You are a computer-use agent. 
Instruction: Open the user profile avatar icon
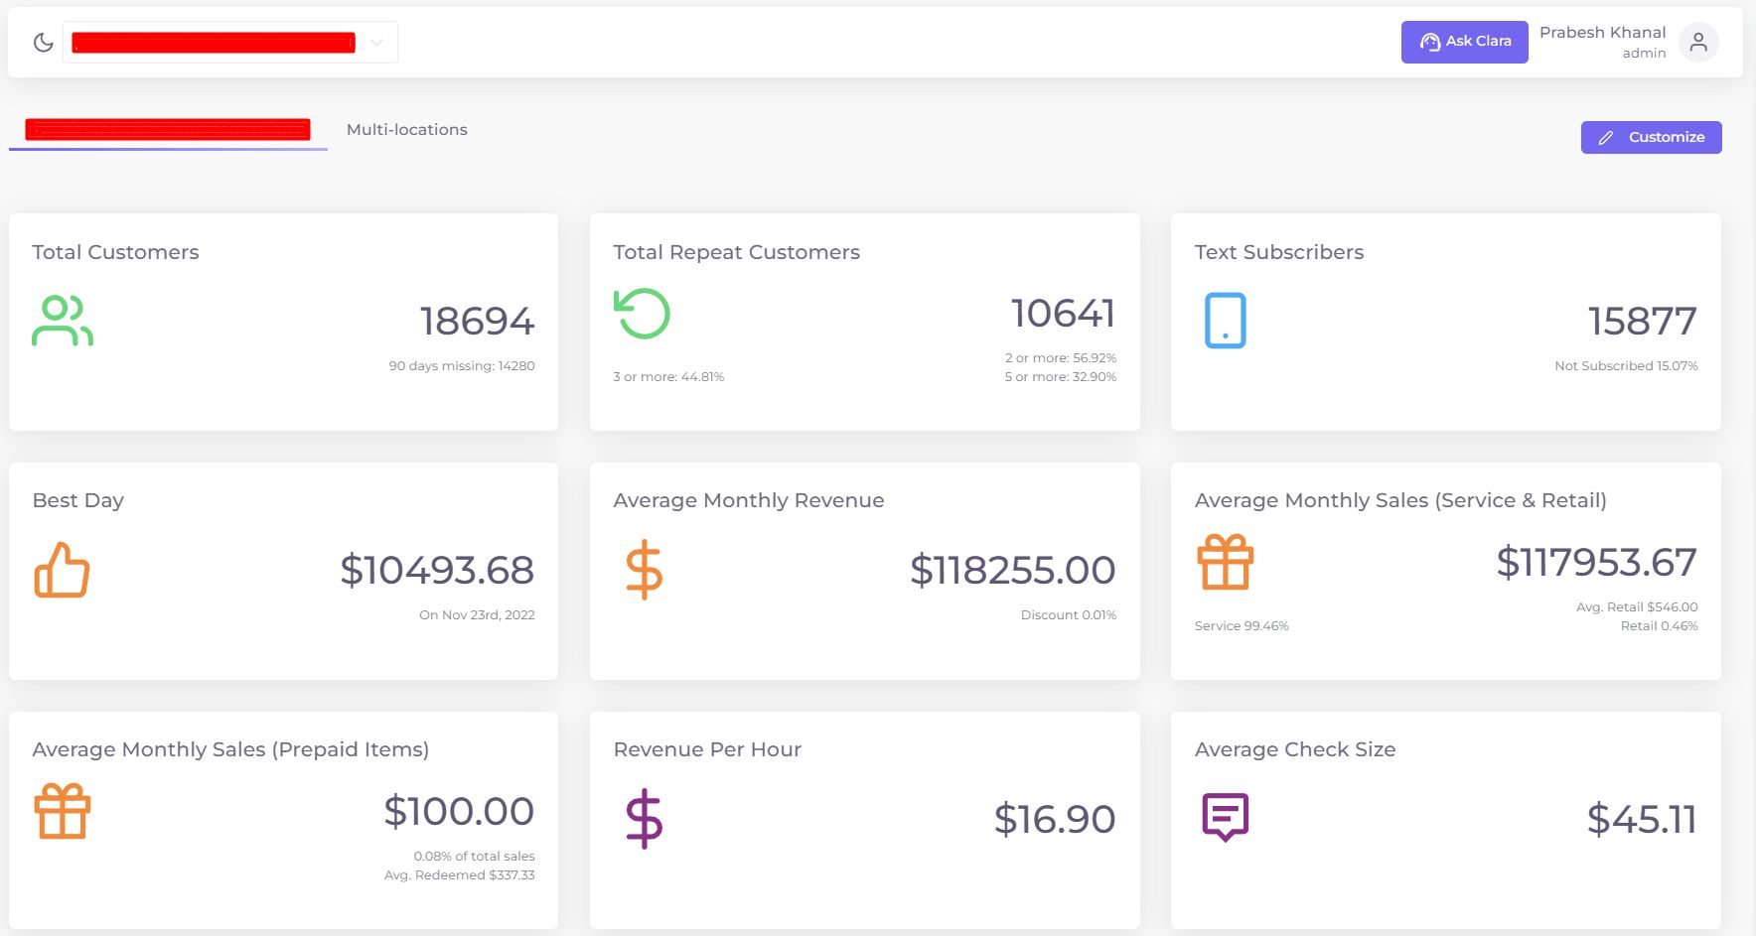point(1698,42)
